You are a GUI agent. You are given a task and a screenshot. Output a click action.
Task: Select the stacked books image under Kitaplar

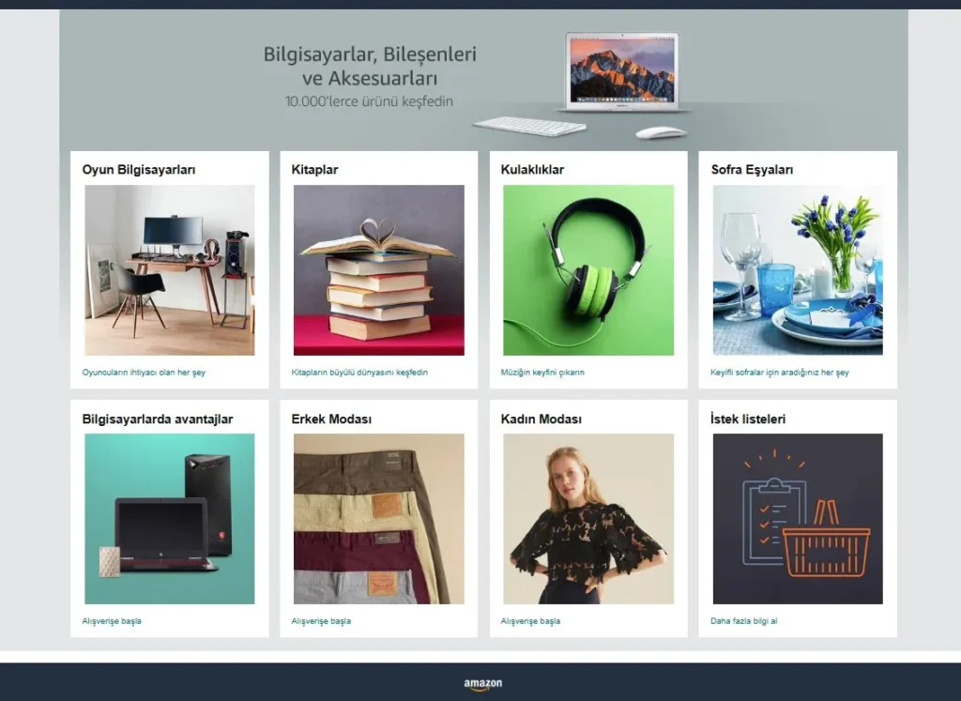point(378,270)
